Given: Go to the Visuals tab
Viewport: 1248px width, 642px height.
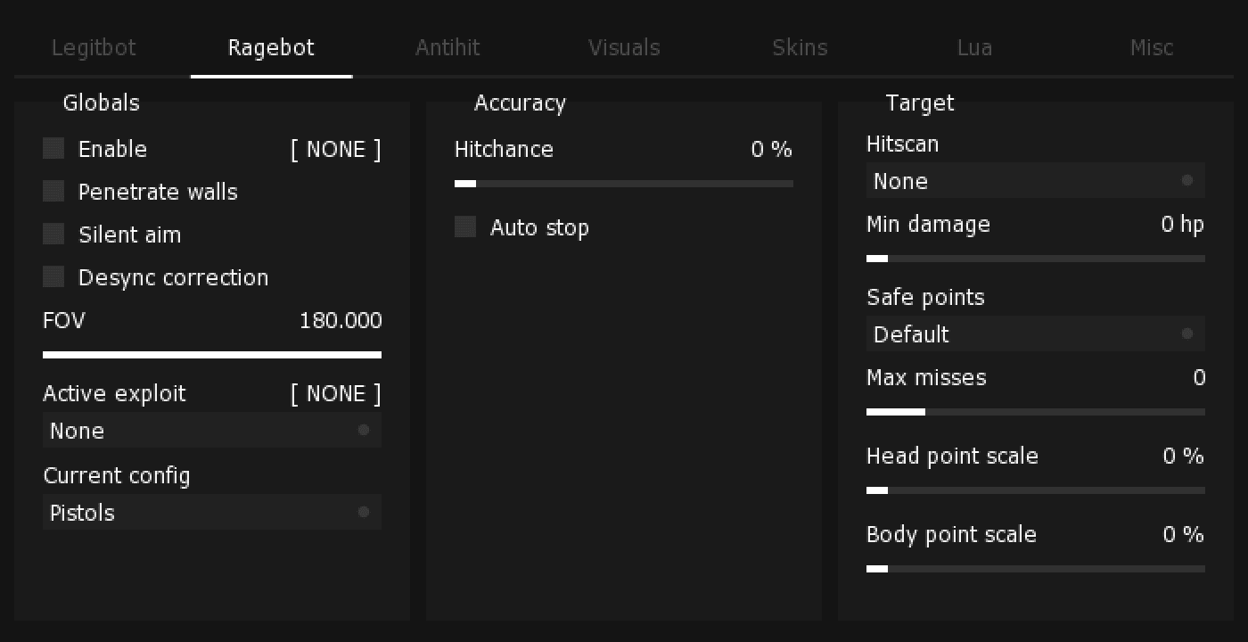Looking at the screenshot, I should tap(624, 47).
